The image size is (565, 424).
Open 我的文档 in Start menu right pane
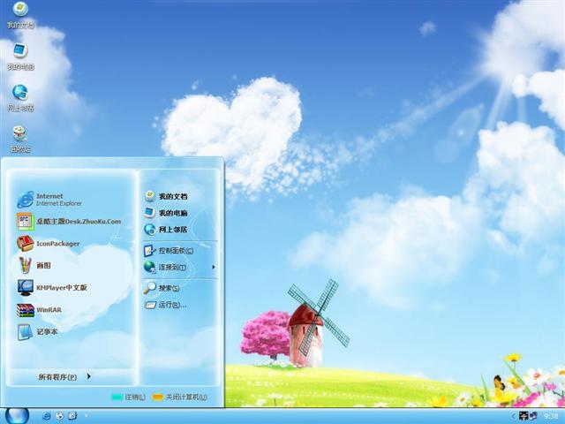(x=166, y=196)
